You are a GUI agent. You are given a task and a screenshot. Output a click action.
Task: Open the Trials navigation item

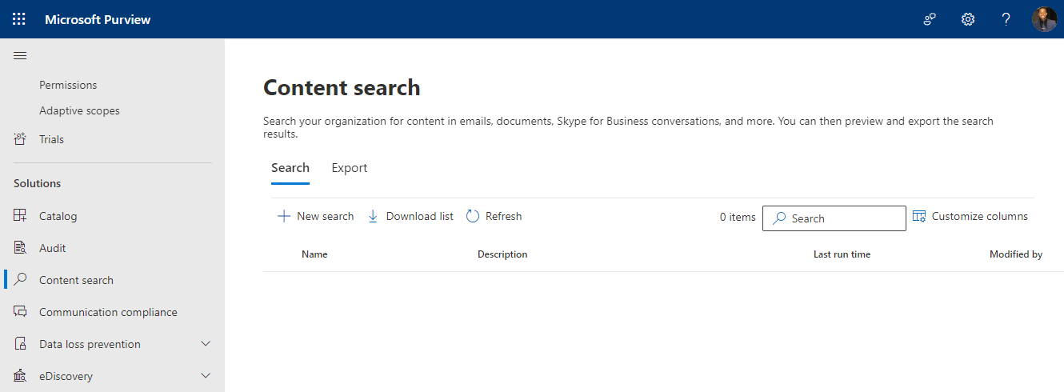pyautogui.click(x=51, y=139)
